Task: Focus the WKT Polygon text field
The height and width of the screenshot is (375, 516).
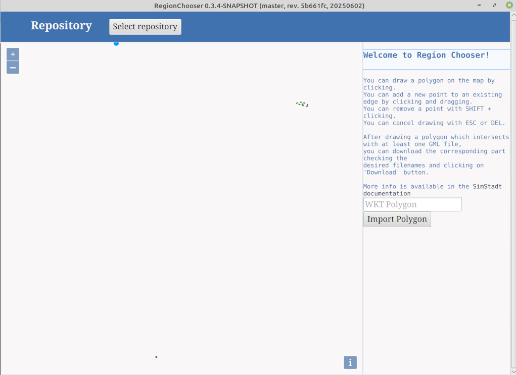Action: click(412, 204)
